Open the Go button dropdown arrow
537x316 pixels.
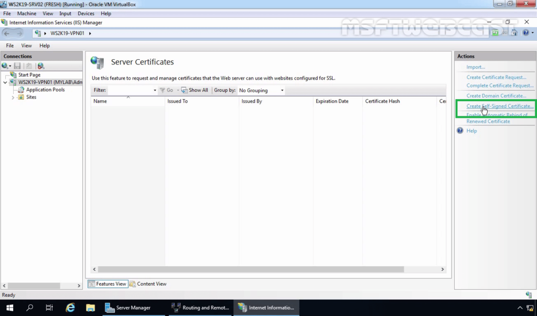pos(178,90)
